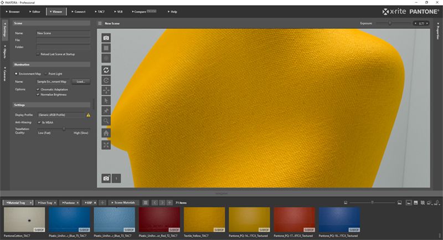Go back with tray left arrow
The width and height of the screenshot is (443, 240).
[x=154, y=203]
